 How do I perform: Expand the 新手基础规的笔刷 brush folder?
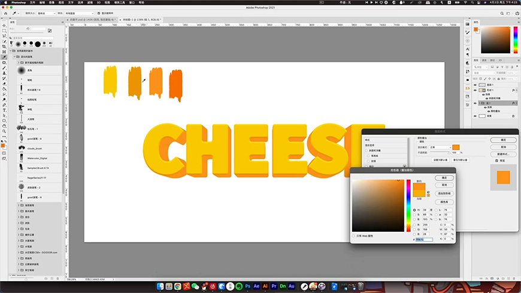(18, 62)
